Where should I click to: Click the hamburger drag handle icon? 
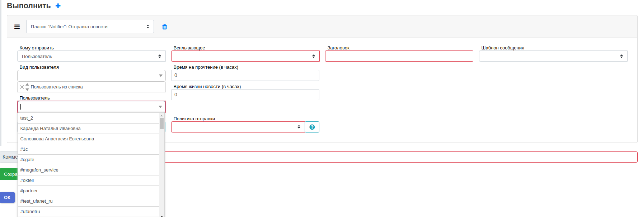17,27
